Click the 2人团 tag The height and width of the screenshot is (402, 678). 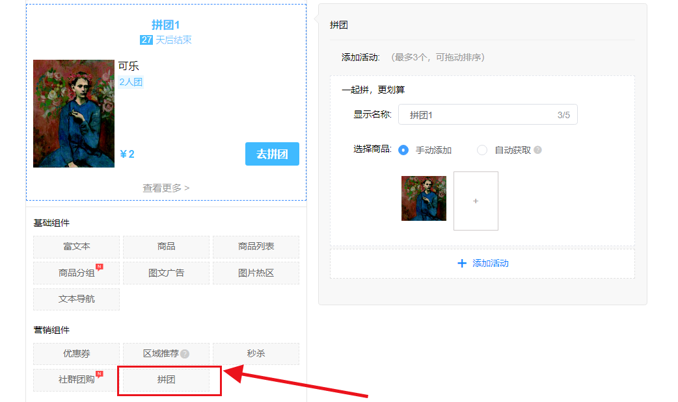[x=131, y=82]
